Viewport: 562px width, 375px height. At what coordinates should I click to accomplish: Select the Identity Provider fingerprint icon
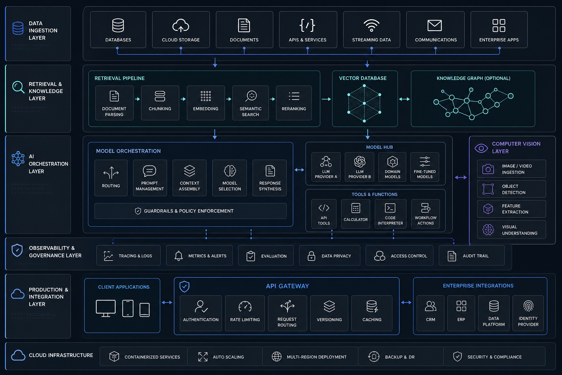pos(528,306)
